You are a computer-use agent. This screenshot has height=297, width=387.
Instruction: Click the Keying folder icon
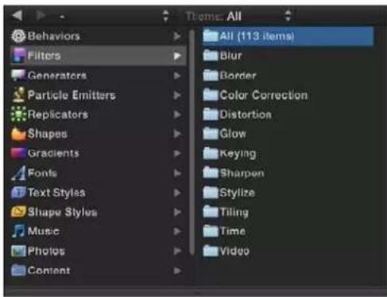(x=211, y=154)
